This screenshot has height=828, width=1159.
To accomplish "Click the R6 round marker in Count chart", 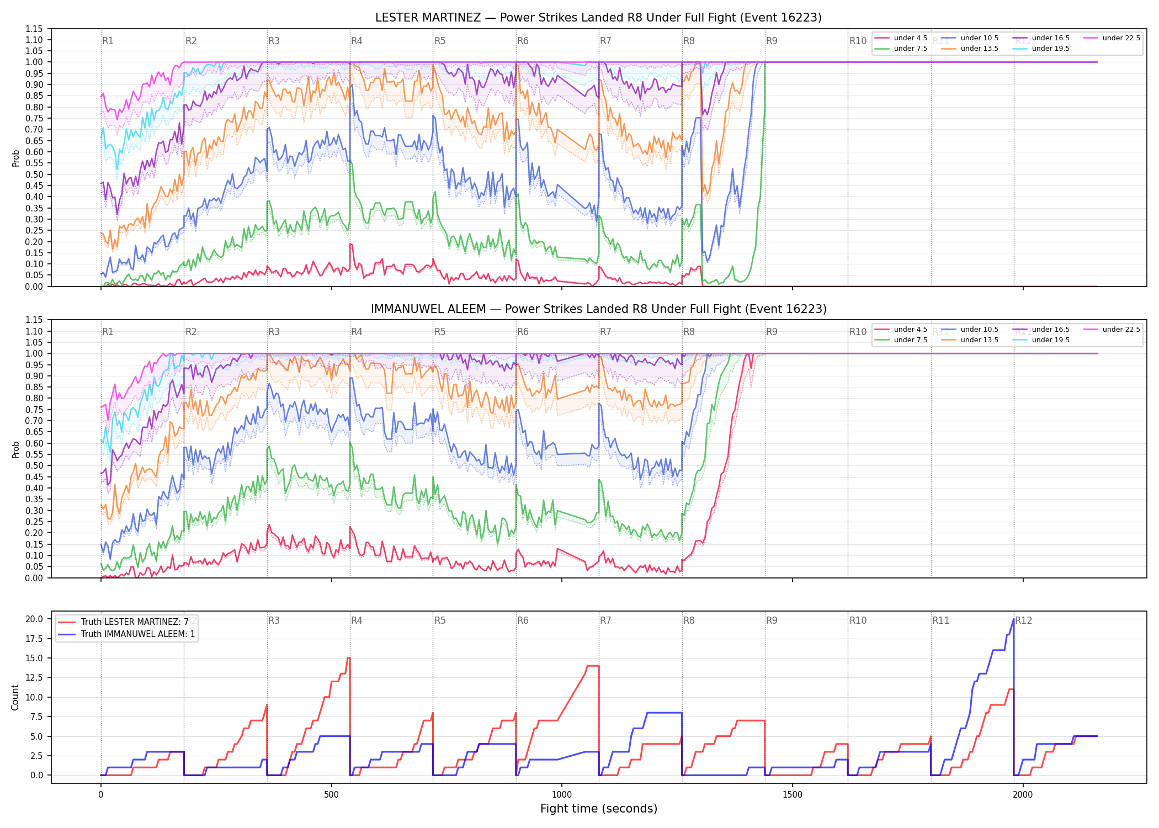I will click(x=523, y=620).
